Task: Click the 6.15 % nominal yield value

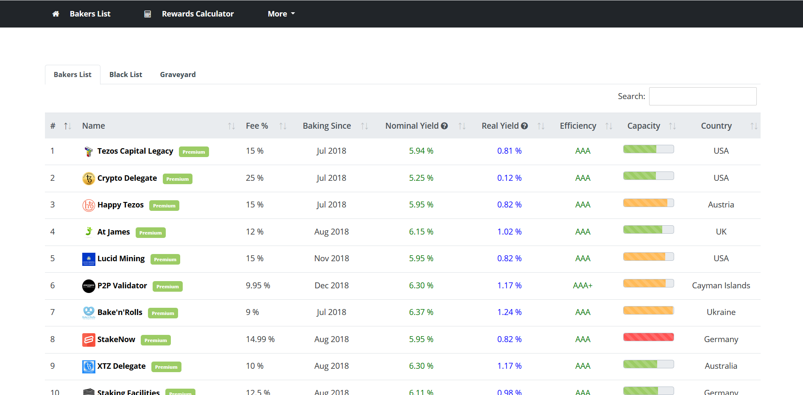Action: tap(421, 232)
